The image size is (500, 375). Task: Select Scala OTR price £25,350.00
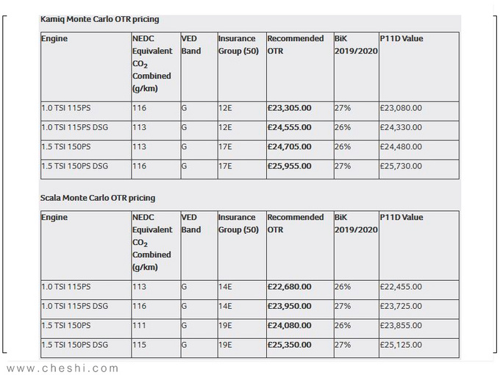point(289,345)
